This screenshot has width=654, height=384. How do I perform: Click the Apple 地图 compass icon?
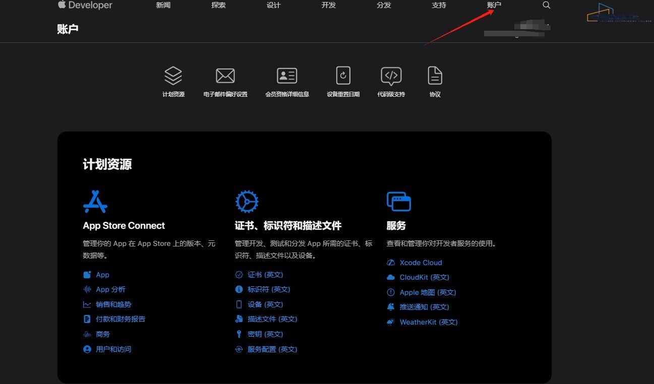(391, 292)
